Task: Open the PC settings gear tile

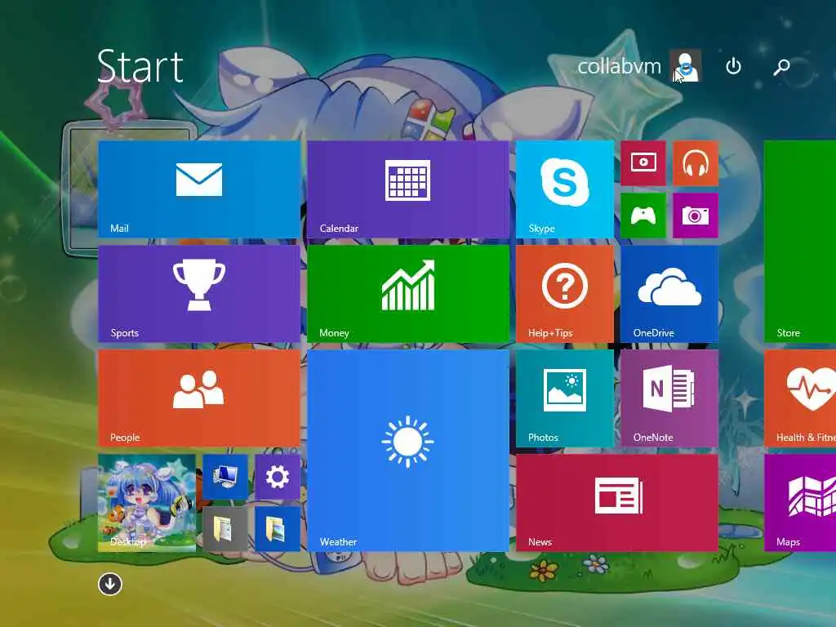Action: (278, 477)
